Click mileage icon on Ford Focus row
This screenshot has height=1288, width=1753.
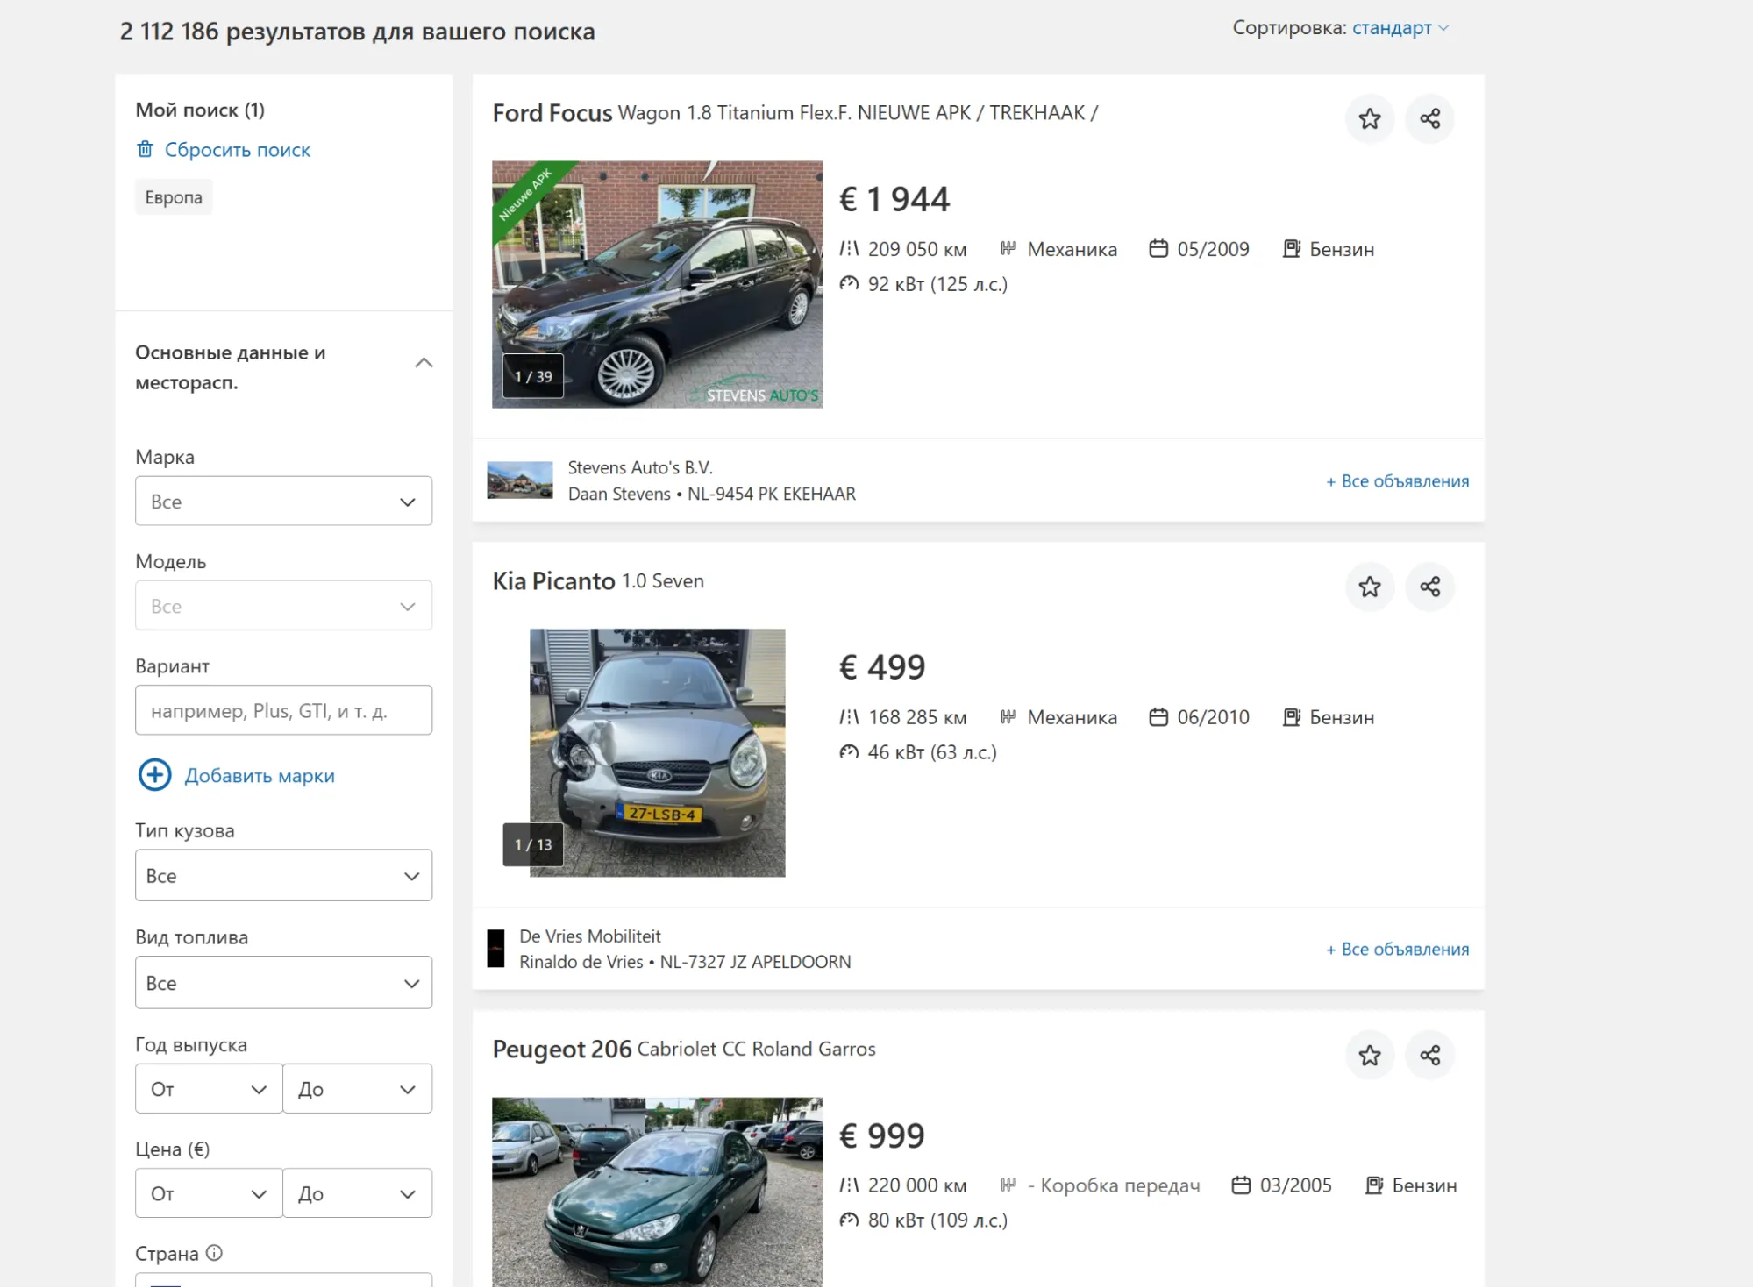pyautogui.click(x=849, y=249)
